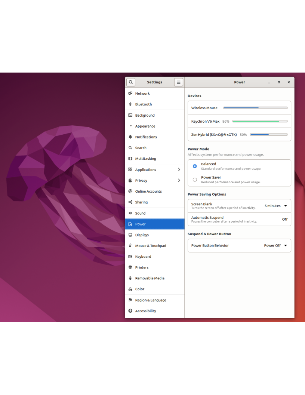305x395 pixels.
Task: Click the Devices heading
Action: pos(194,96)
